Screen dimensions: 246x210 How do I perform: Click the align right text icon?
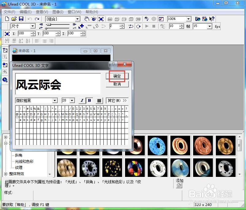tap(51, 41)
